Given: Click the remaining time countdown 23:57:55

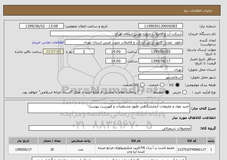Looking at the screenshot, I should 53,51.
